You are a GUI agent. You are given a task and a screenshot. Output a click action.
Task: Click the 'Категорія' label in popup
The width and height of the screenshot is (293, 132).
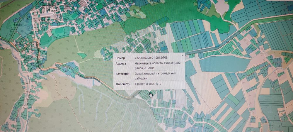pos(122,74)
